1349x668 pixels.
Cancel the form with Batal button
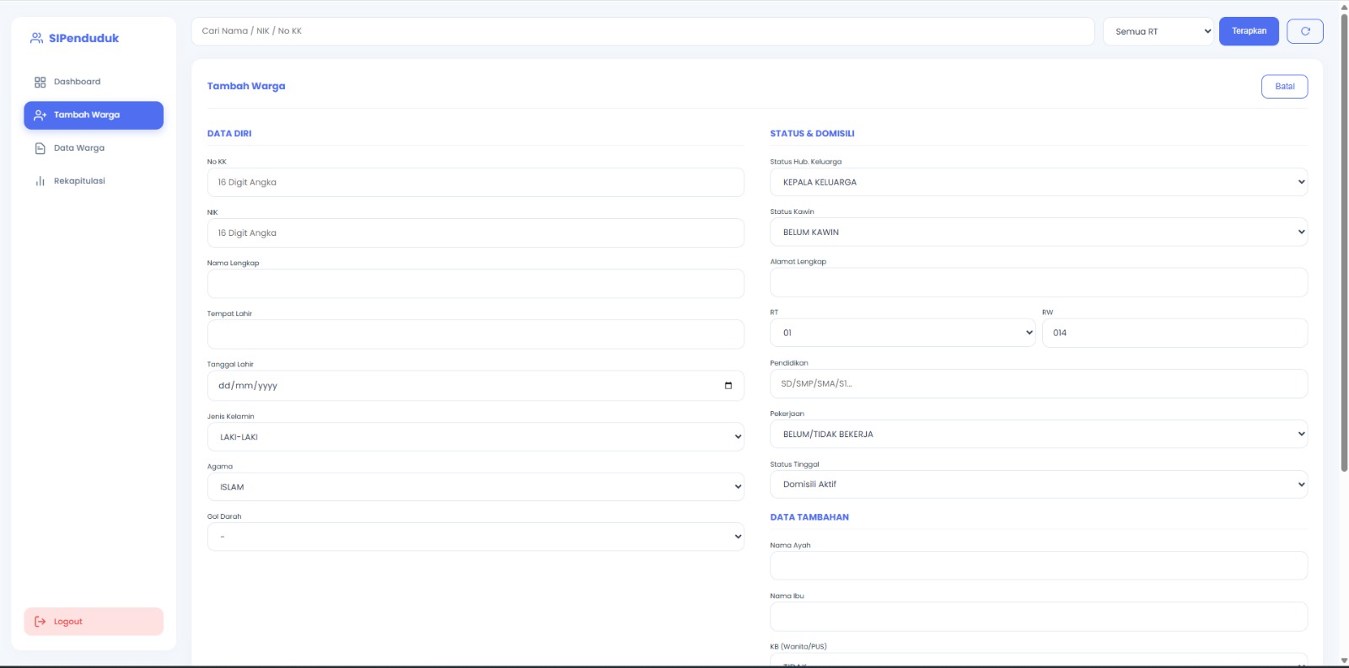[x=1284, y=87]
